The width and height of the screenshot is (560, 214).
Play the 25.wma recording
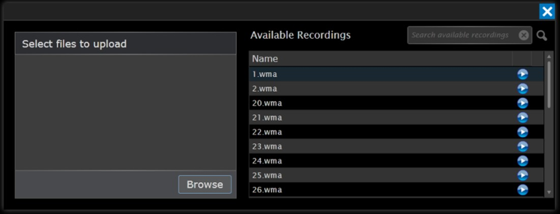click(x=523, y=176)
